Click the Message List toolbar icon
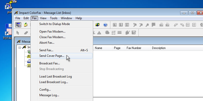Screen dimensions: 203x101 click(18, 25)
